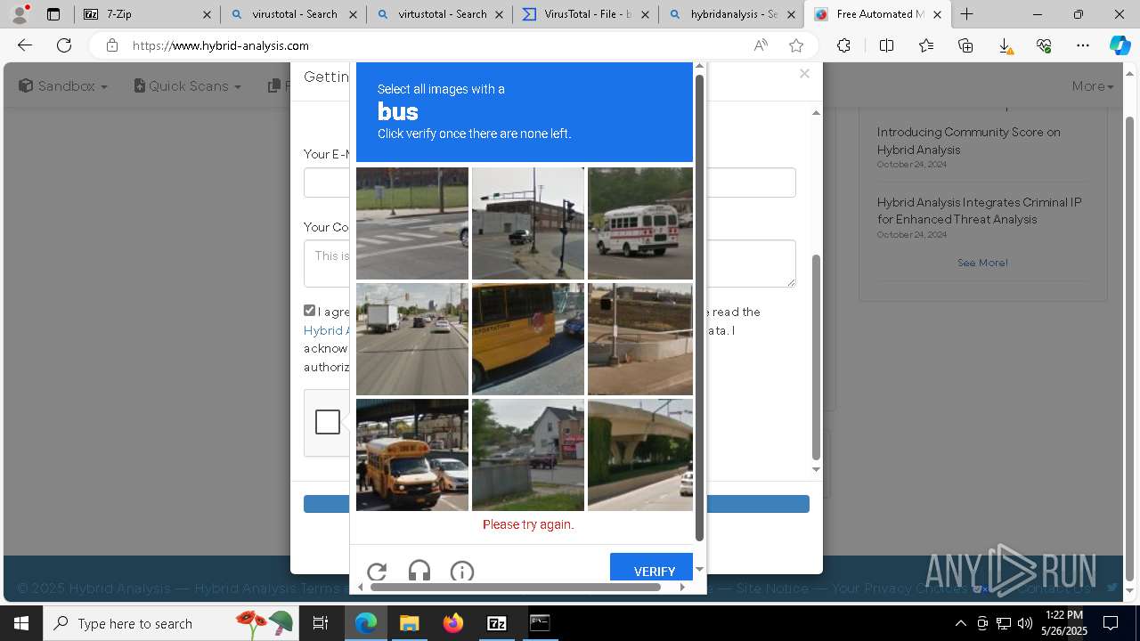The image size is (1140, 641).
Task: Select the traffic light intersection tile
Action: coord(528,223)
